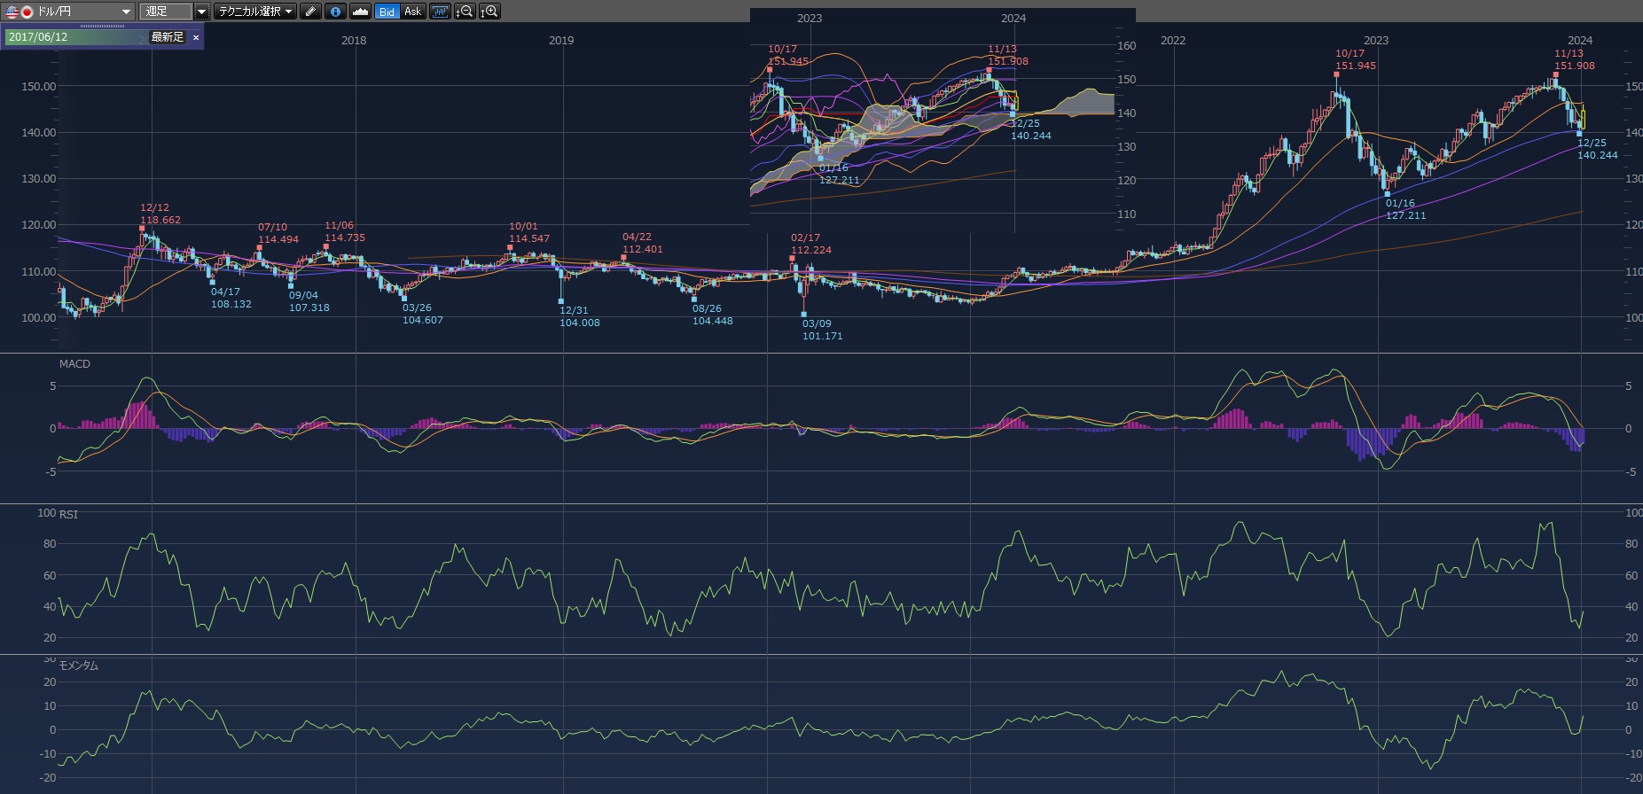Image resolution: width=1643 pixels, height=794 pixels.
Task: Close the date info panel
Action: click(x=196, y=37)
